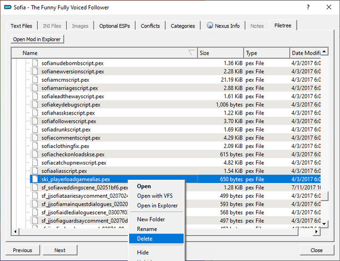The height and width of the screenshot is (261, 340).
Task: Click the Previous button
Action: pyautogui.click(x=22, y=250)
